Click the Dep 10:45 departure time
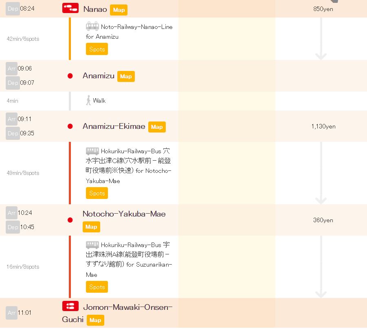367x329 pixels. [x=20, y=227]
